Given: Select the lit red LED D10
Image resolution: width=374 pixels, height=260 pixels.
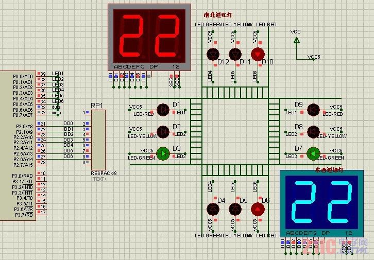Looking at the screenshot, I should 258,54.
